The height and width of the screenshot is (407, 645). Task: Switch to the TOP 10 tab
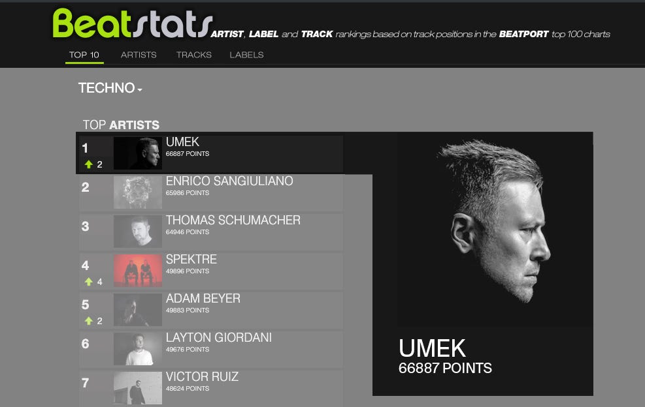pyautogui.click(x=84, y=55)
